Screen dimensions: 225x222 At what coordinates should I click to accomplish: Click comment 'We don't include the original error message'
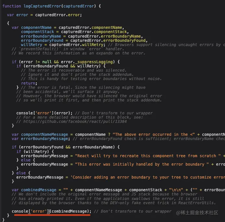coord(104,194)
